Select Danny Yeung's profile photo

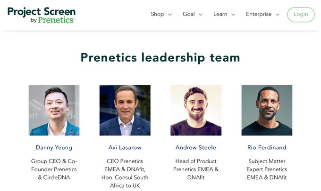click(x=54, y=110)
